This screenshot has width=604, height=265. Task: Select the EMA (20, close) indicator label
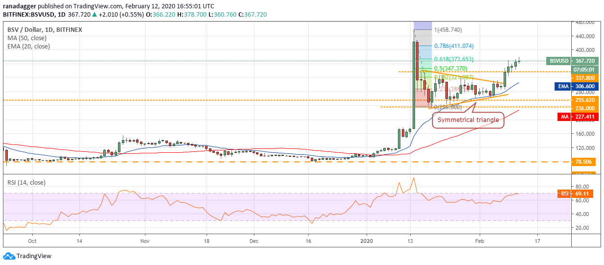tap(28, 47)
